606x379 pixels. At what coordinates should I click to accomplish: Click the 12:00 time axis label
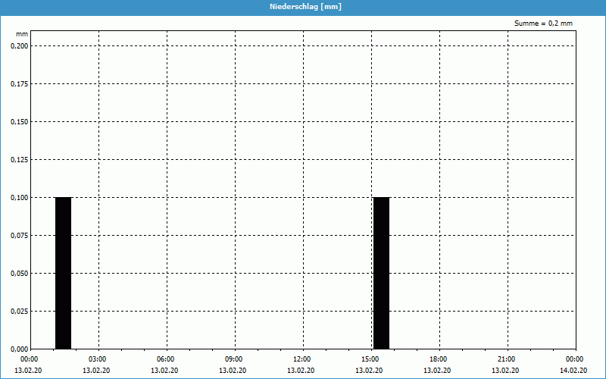tap(302, 359)
